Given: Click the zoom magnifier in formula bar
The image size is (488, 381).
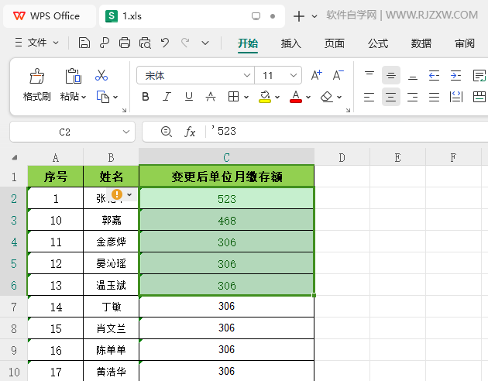Looking at the screenshot, I should coord(167,132).
